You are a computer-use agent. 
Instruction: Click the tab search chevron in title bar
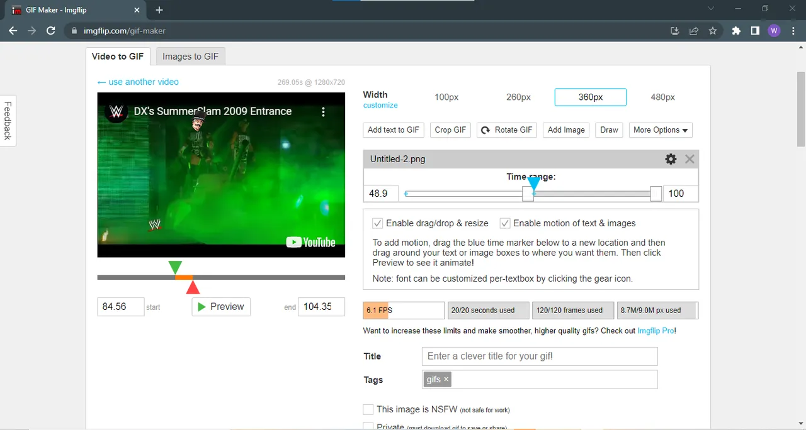tap(711, 9)
